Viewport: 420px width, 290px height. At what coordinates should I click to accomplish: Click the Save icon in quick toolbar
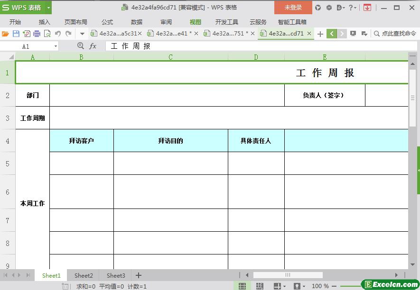click(x=16, y=34)
